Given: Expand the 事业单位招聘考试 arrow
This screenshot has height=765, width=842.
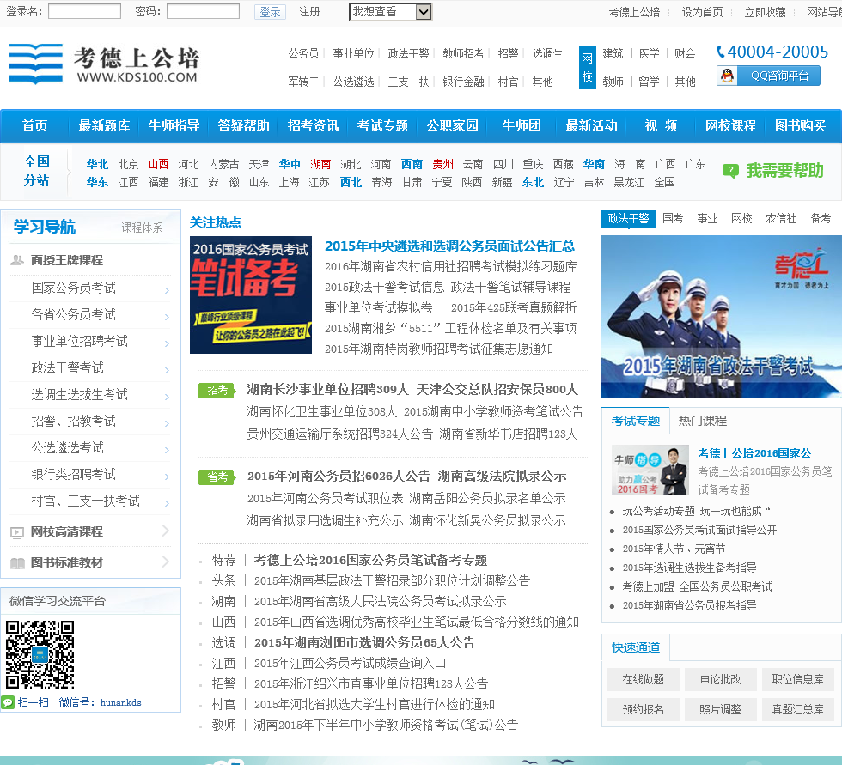Looking at the screenshot, I should pyautogui.click(x=167, y=343).
